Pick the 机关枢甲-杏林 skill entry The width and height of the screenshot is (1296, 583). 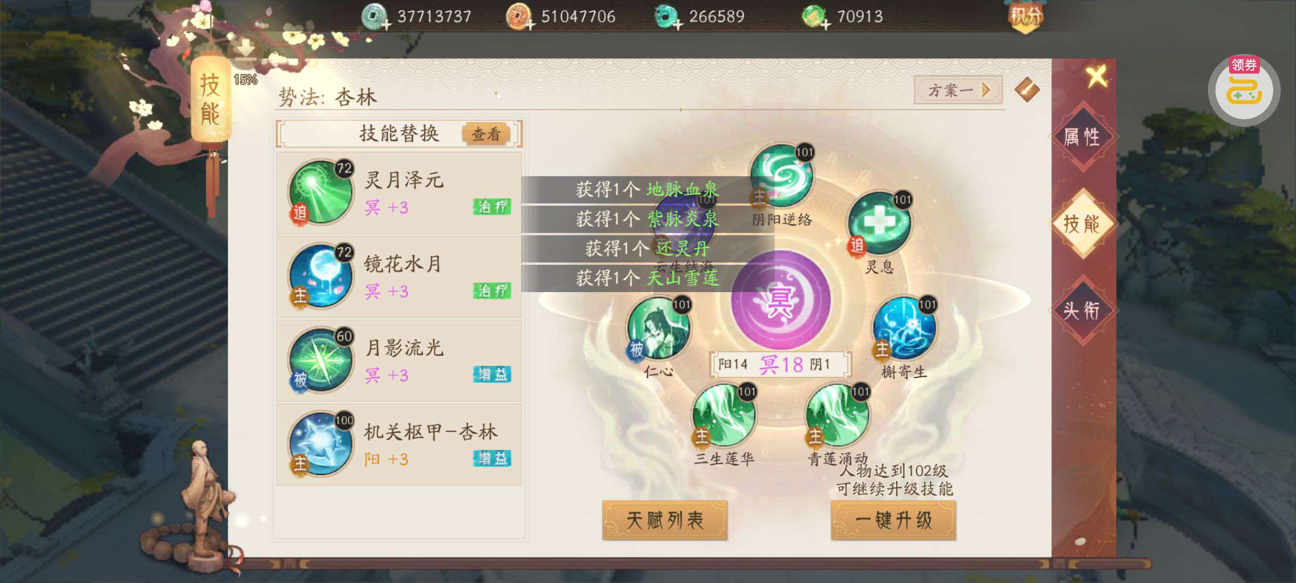[399, 444]
